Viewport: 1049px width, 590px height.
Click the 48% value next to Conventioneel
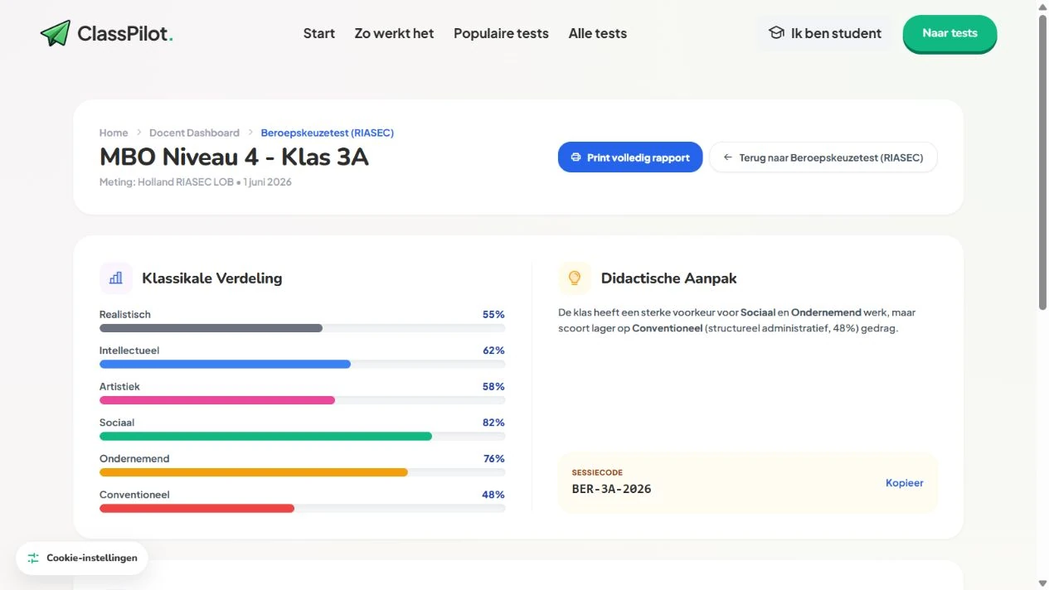(x=493, y=495)
